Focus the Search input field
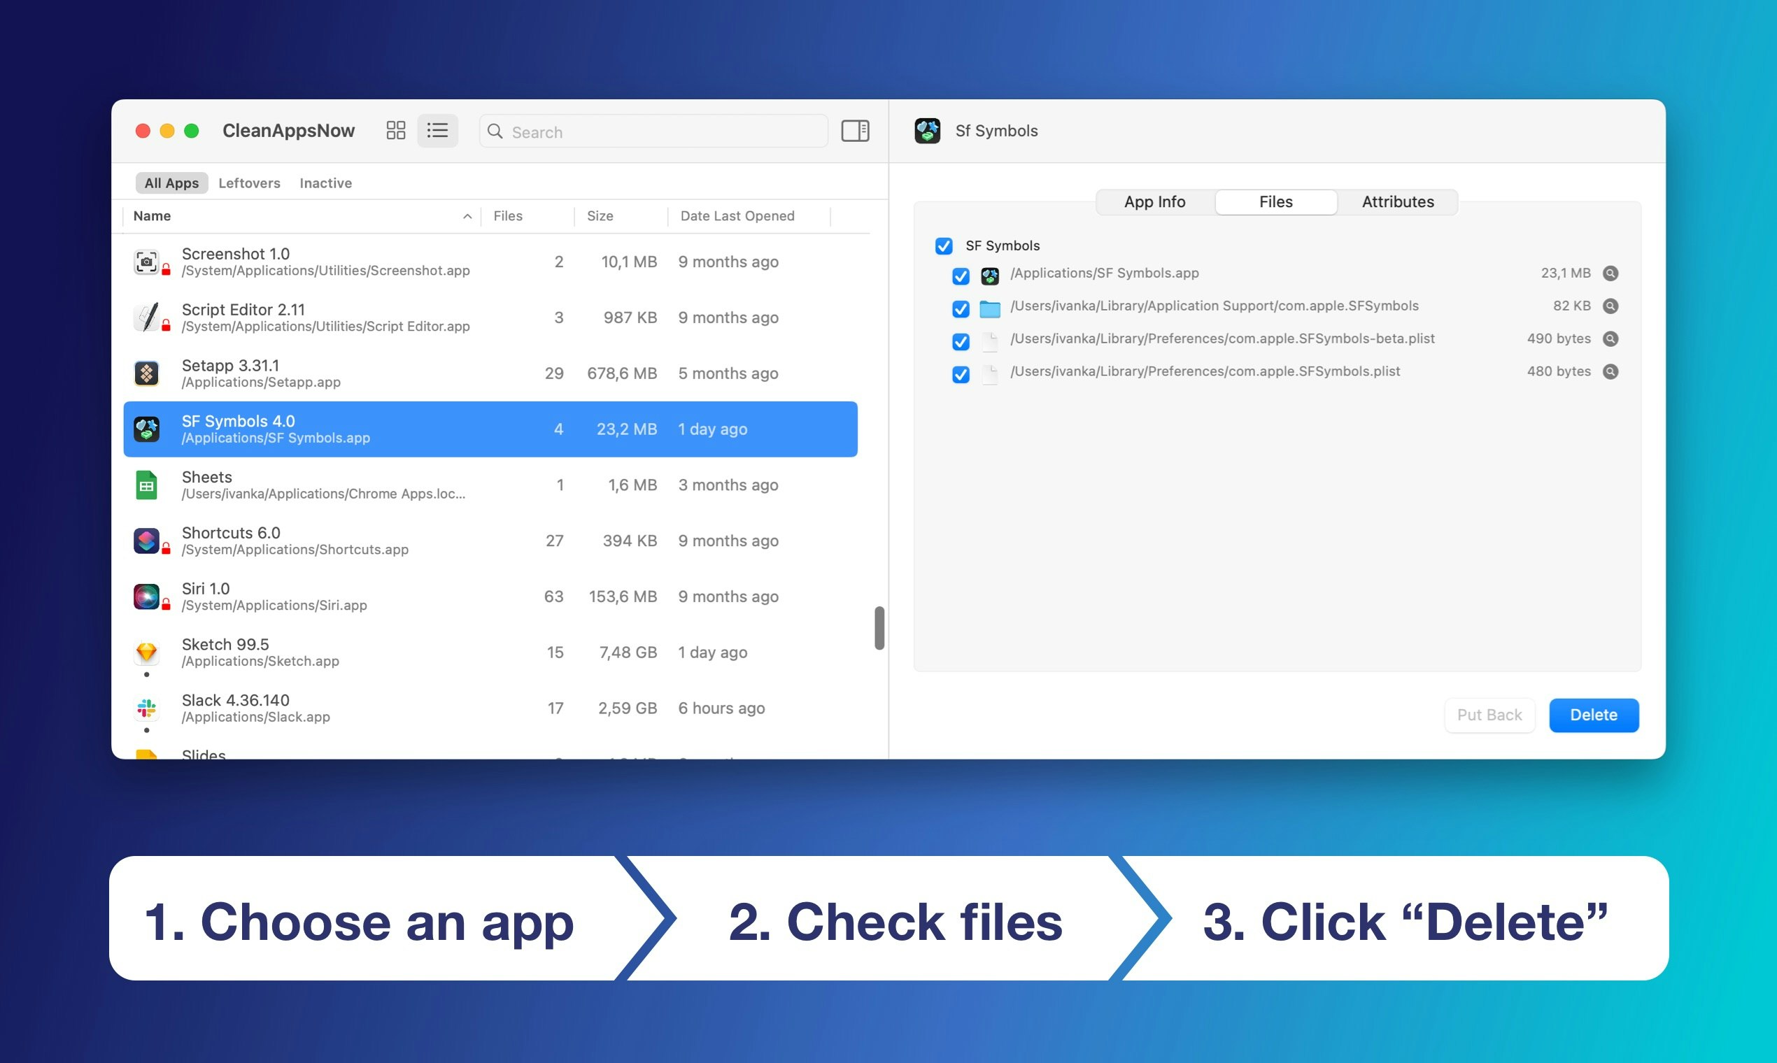1777x1063 pixels. point(653,131)
